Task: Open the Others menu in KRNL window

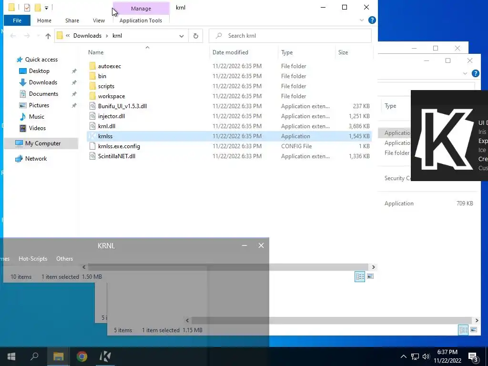Action: tap(64, 259)
